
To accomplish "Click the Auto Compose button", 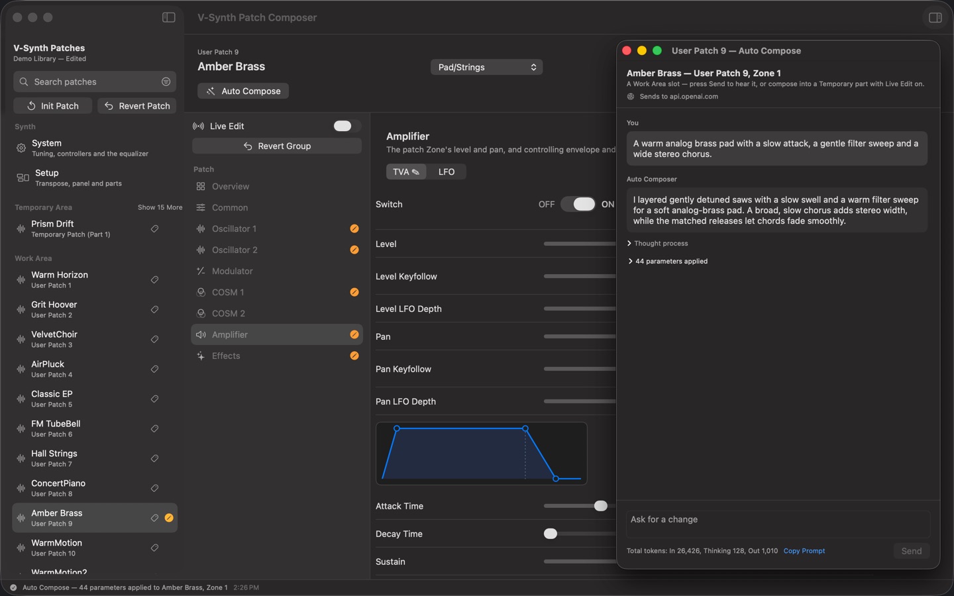I will click(243, 91).
